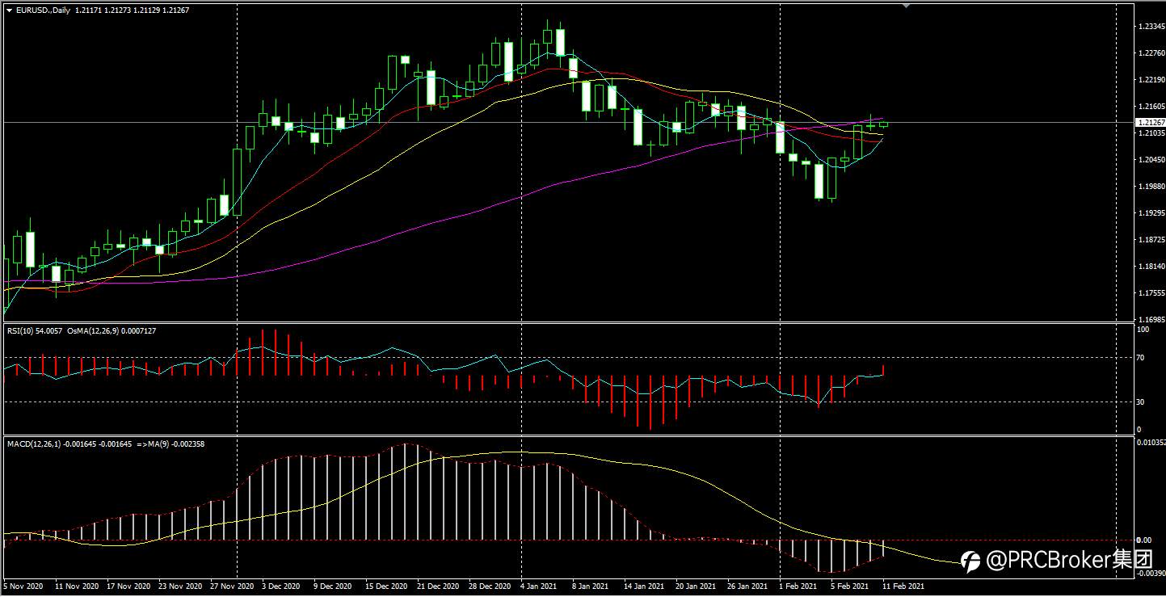This screenshot has height=597, width=1166.
Task: Click the 1.16985 price axis label
Action: tap(1150, 320)
